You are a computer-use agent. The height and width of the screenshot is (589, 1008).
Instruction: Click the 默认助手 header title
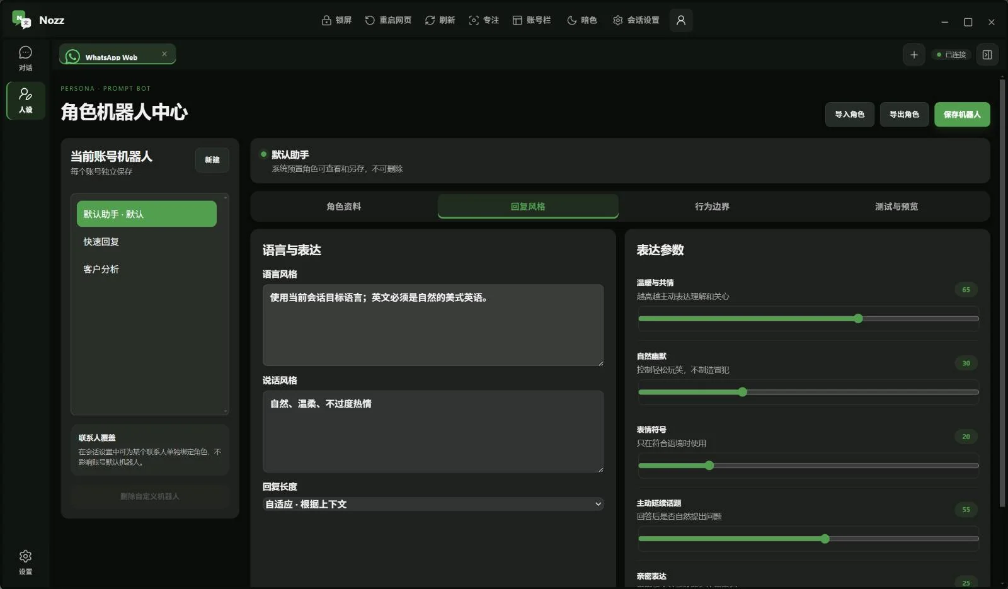click(290, 155)
